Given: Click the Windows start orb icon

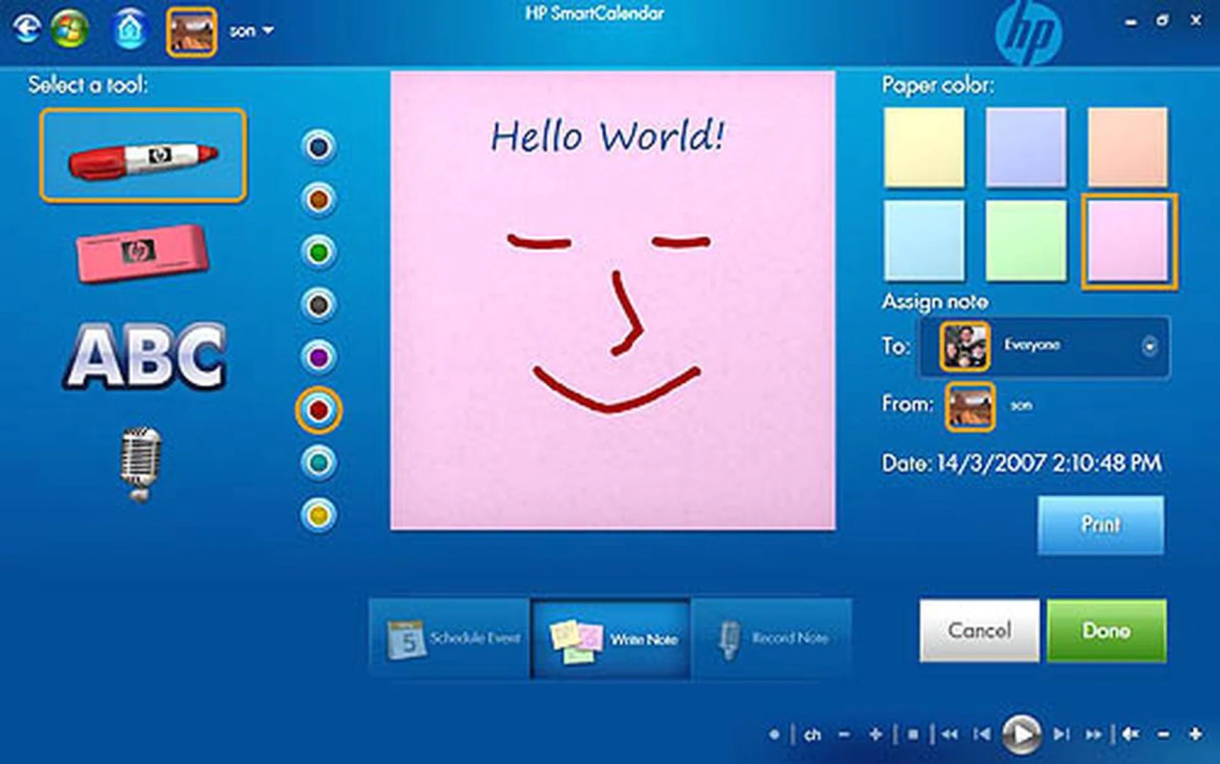Looking at the screenshot, I should (x=69, y=29).
